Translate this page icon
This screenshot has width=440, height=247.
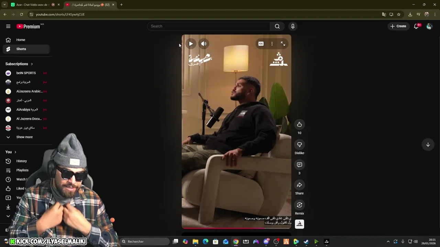[384, 14]
